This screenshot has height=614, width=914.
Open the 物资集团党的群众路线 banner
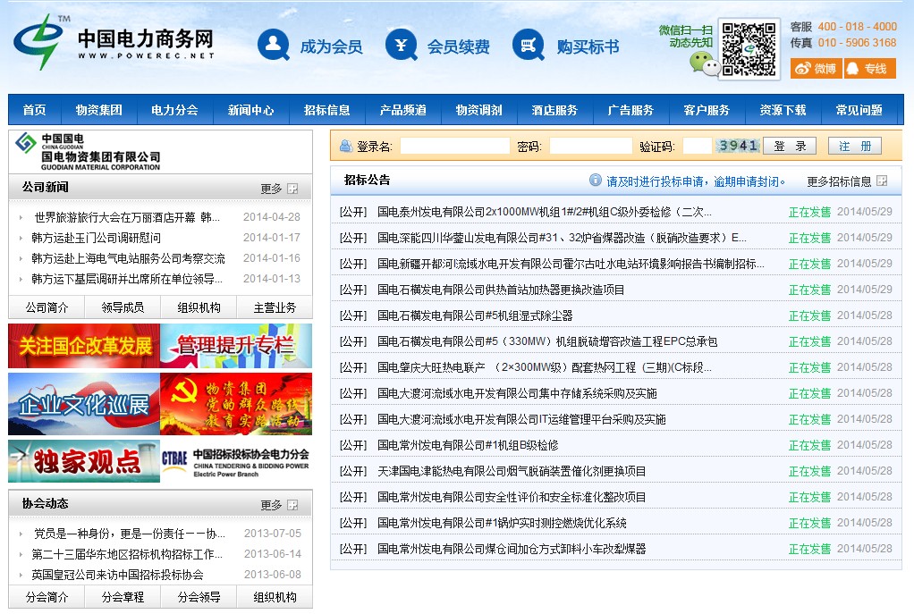(x=236, y=404)
